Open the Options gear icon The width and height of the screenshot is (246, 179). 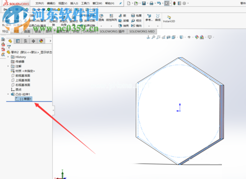[x=184, y=3]
